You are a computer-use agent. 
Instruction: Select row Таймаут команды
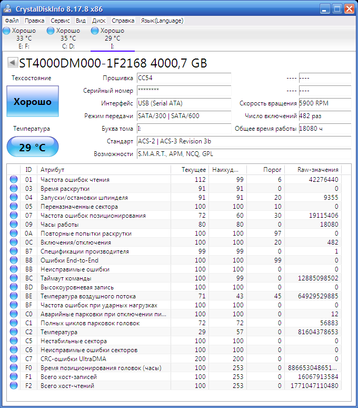175,278
